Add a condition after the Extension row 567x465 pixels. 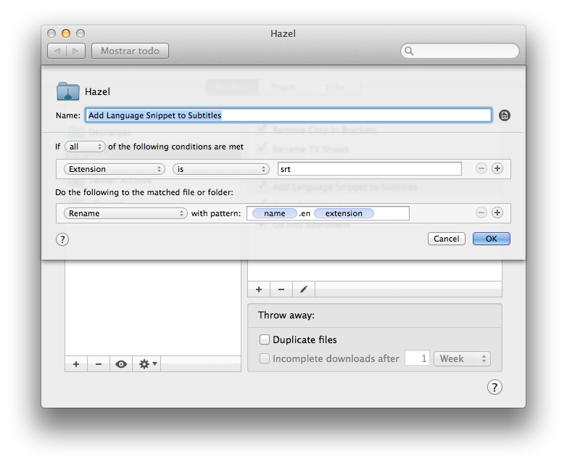click(x=497, y=168)
